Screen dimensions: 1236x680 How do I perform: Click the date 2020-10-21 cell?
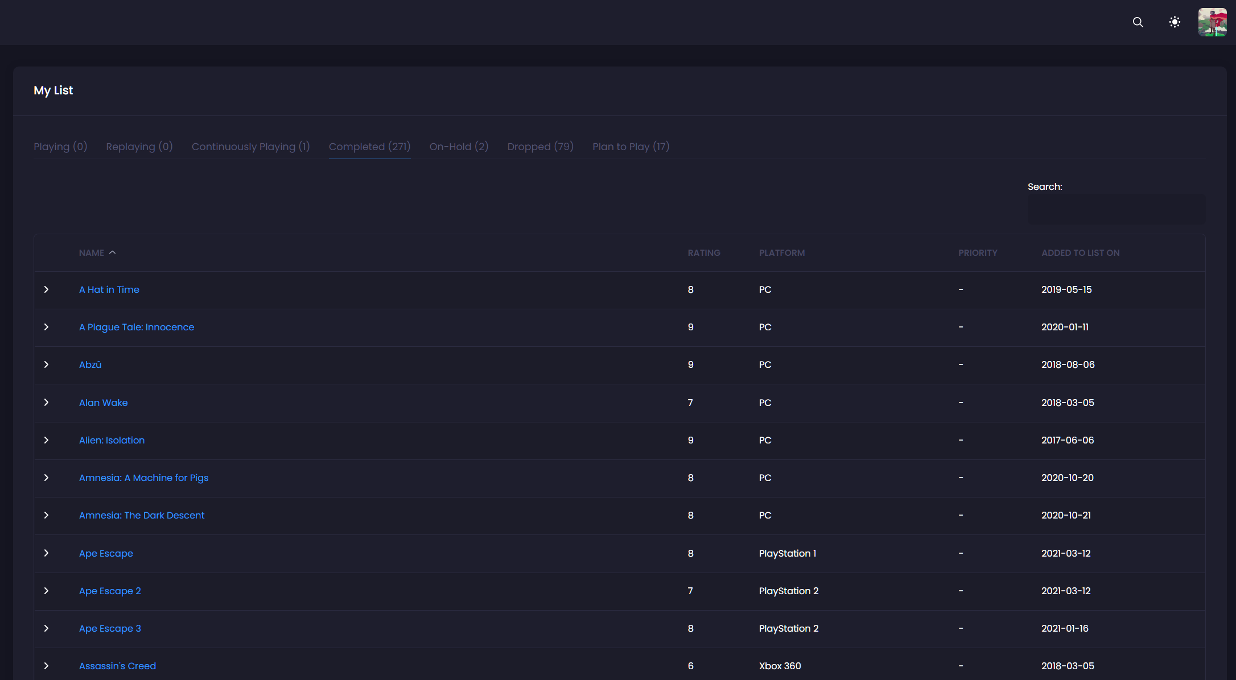click(1066, 515)
